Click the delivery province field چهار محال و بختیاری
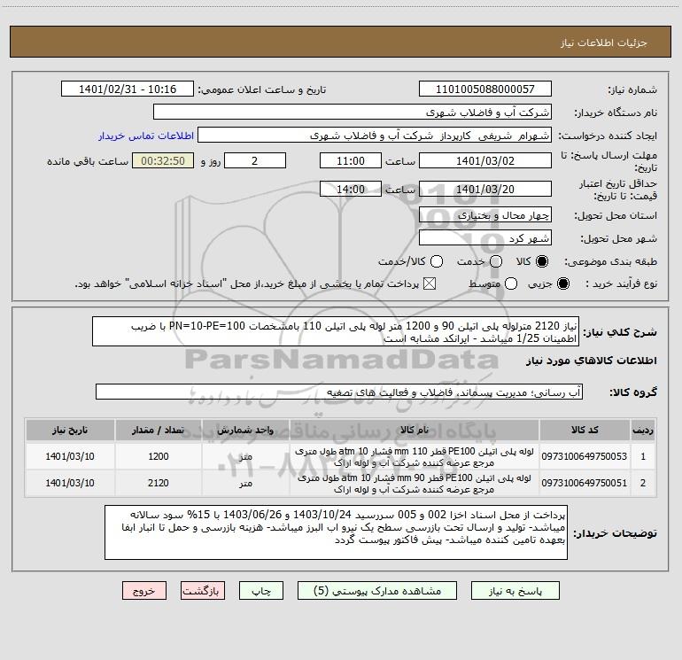The height and width of the screenshot is (660, 682). click(x=485, y=214)
